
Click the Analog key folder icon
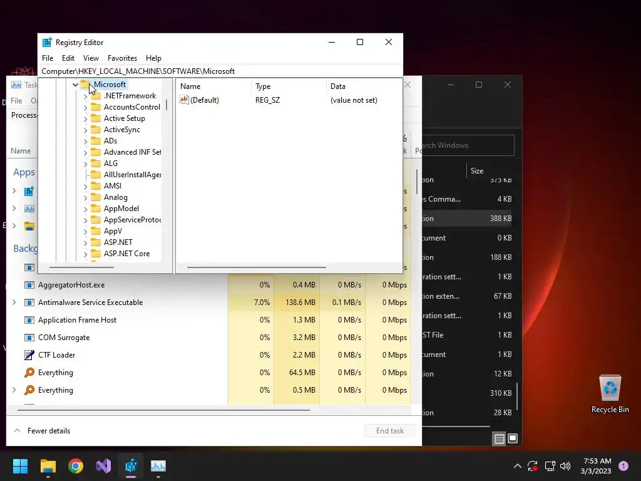(x=96, y=197)
